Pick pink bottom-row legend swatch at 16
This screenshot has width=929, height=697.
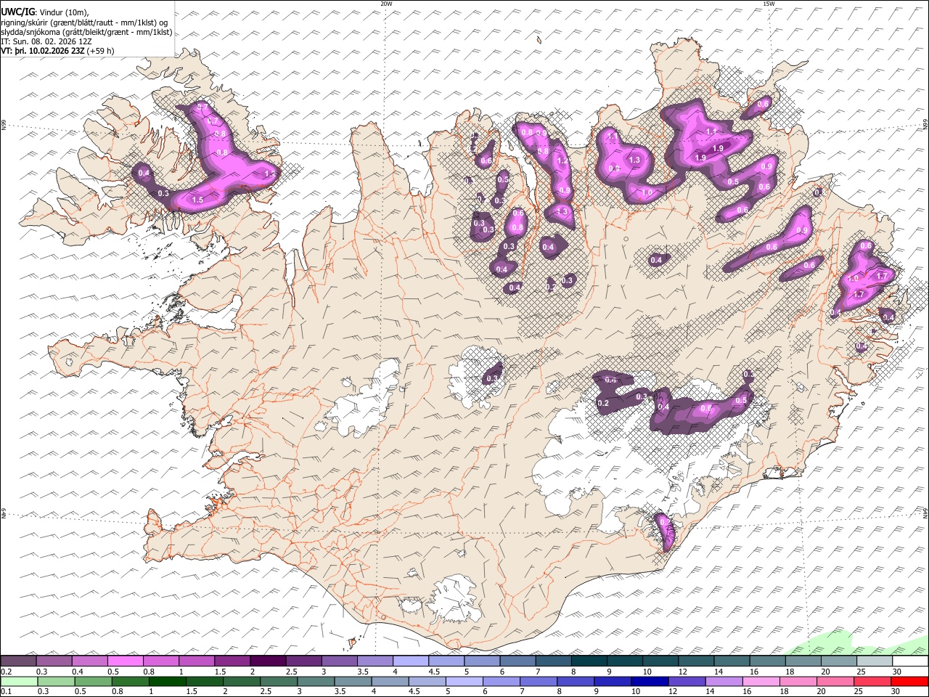point(761,682)
